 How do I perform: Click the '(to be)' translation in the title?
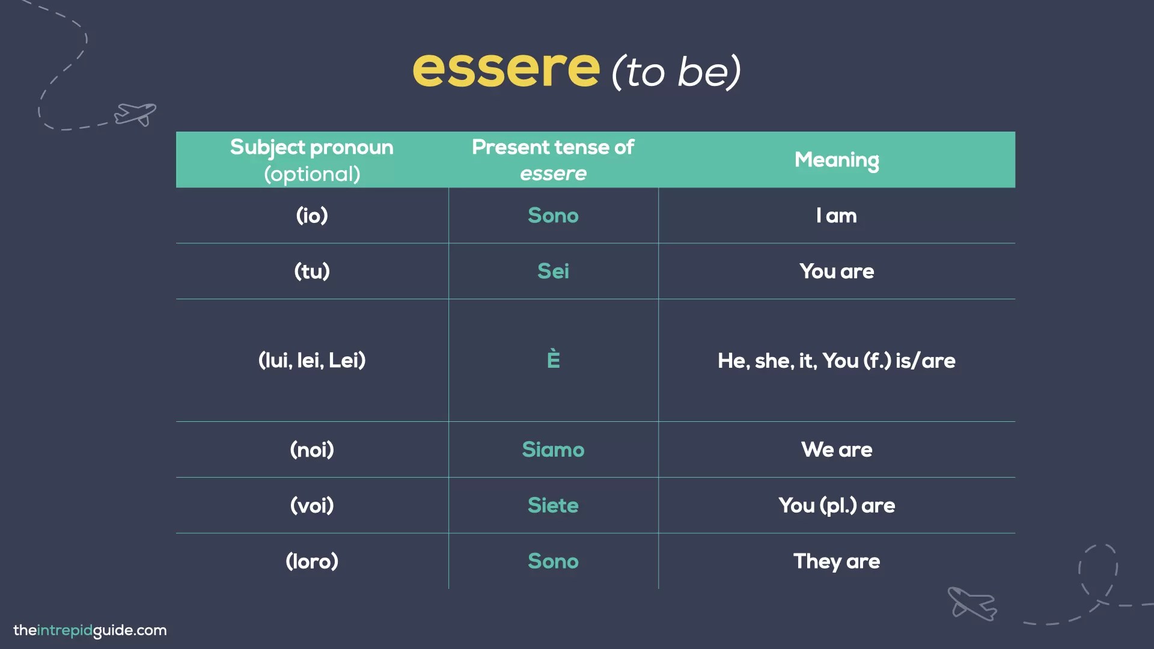tap(676, 72)
